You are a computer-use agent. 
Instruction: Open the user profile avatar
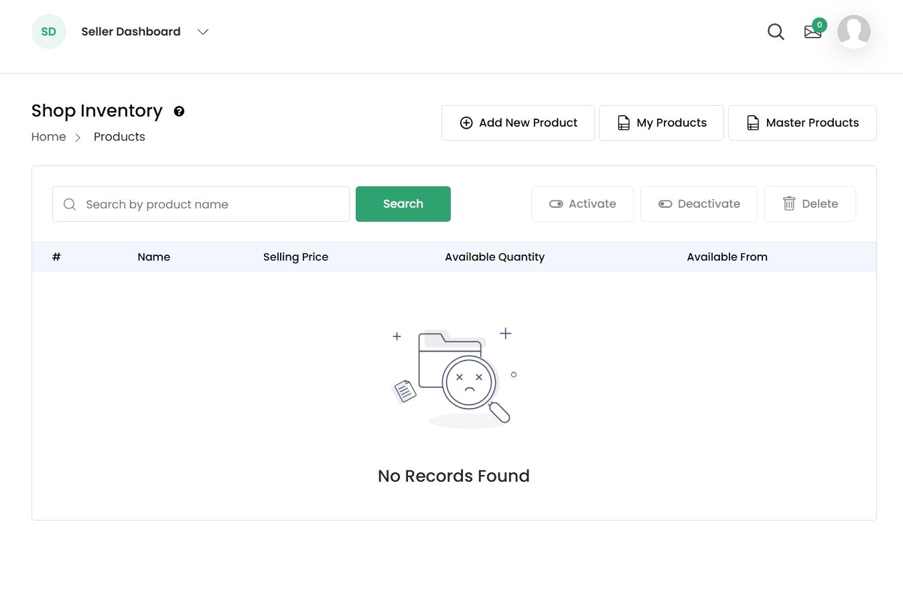pos(853,31)
